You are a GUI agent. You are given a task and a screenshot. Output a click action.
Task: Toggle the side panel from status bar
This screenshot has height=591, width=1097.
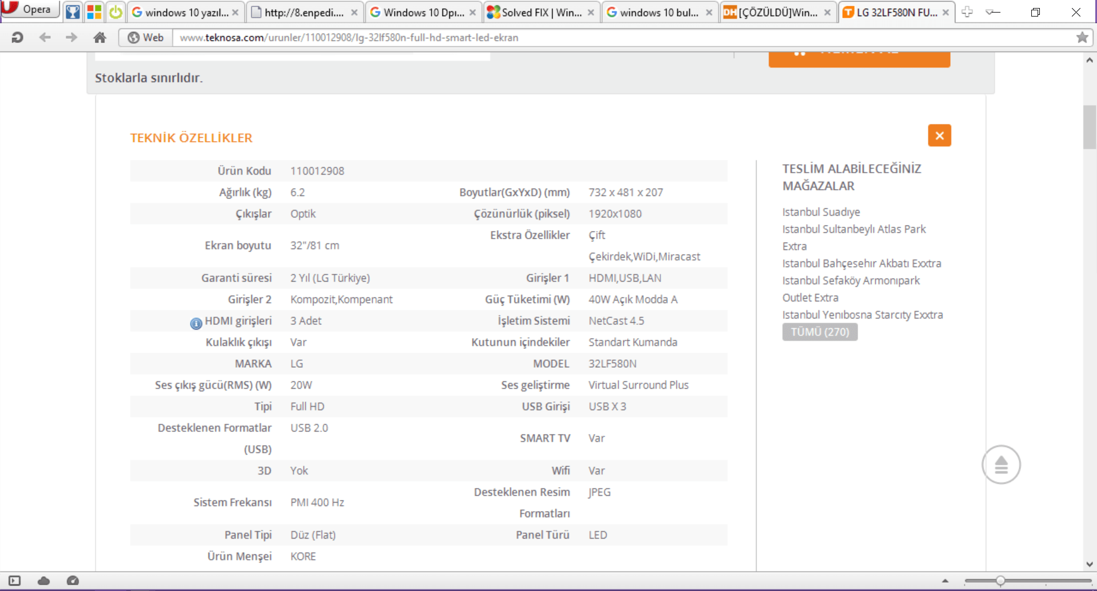pos(15,581)
